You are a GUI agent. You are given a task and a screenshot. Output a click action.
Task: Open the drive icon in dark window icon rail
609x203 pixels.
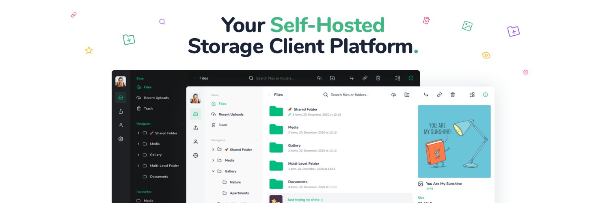[x=121, y=97]
